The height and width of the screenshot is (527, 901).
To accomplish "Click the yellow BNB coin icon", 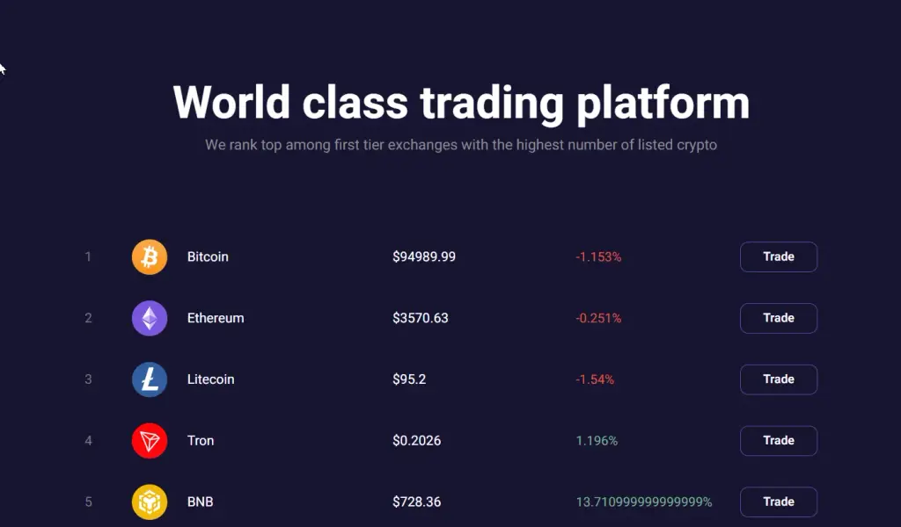I will click(150, 502).
